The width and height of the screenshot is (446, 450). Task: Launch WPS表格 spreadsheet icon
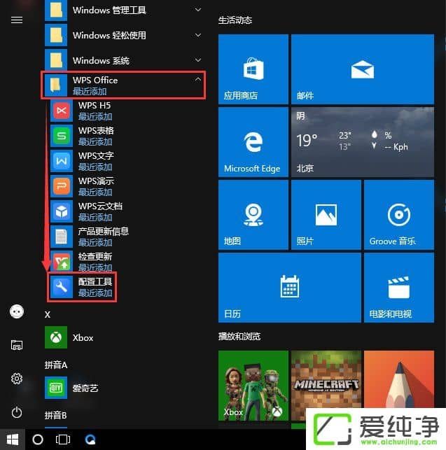point(62,136)
